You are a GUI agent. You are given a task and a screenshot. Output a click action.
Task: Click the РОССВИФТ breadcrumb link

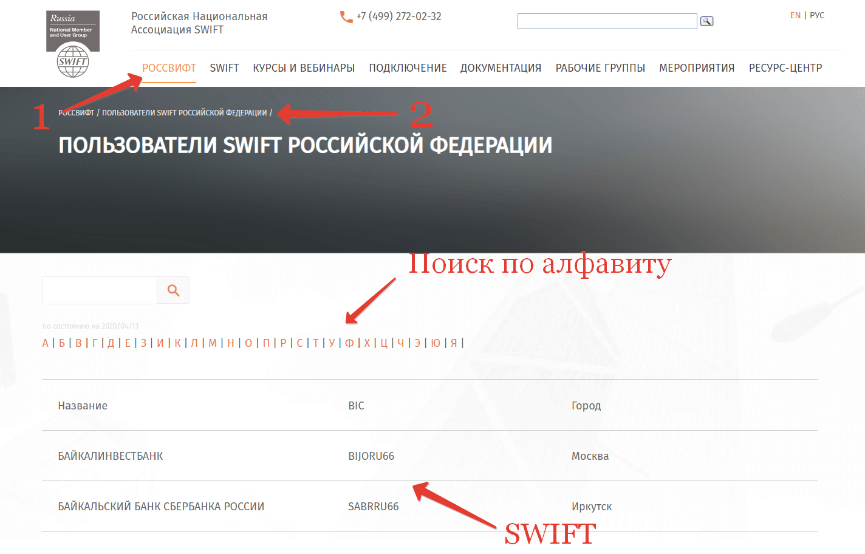[x=76, y=113]
